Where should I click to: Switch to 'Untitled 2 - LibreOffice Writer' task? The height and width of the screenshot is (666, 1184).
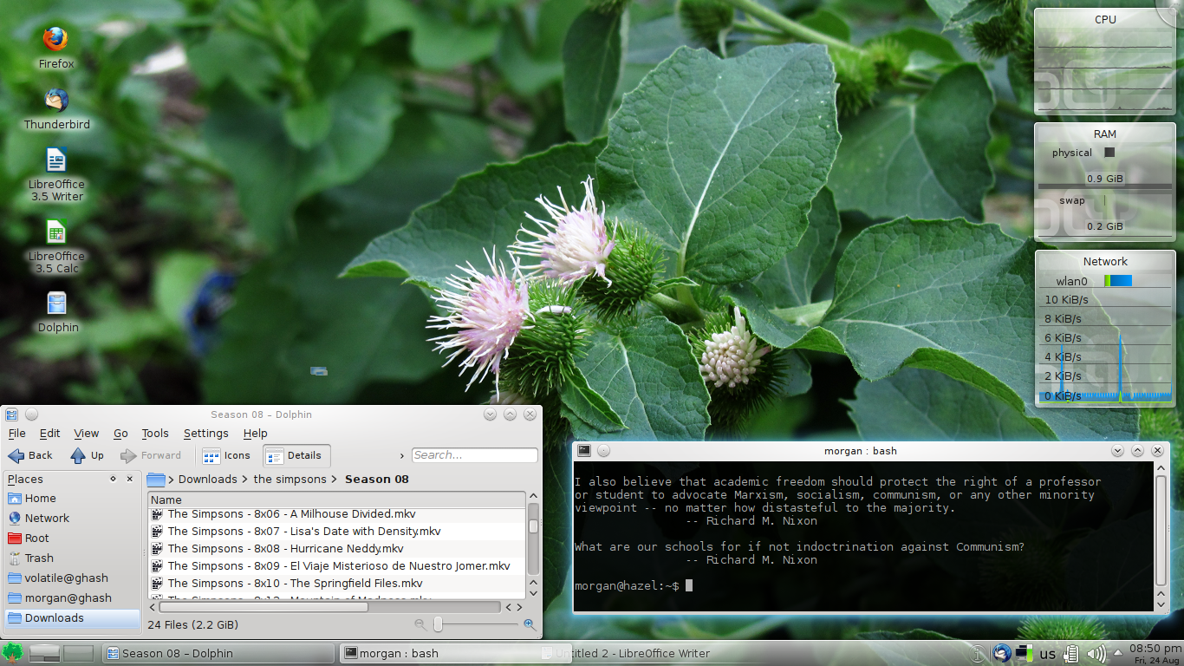(x=624, y=653)
